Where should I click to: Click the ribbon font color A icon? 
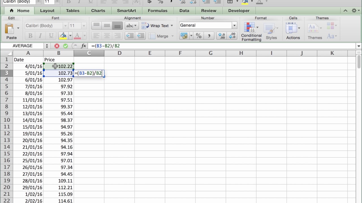[x=77, y=36]
